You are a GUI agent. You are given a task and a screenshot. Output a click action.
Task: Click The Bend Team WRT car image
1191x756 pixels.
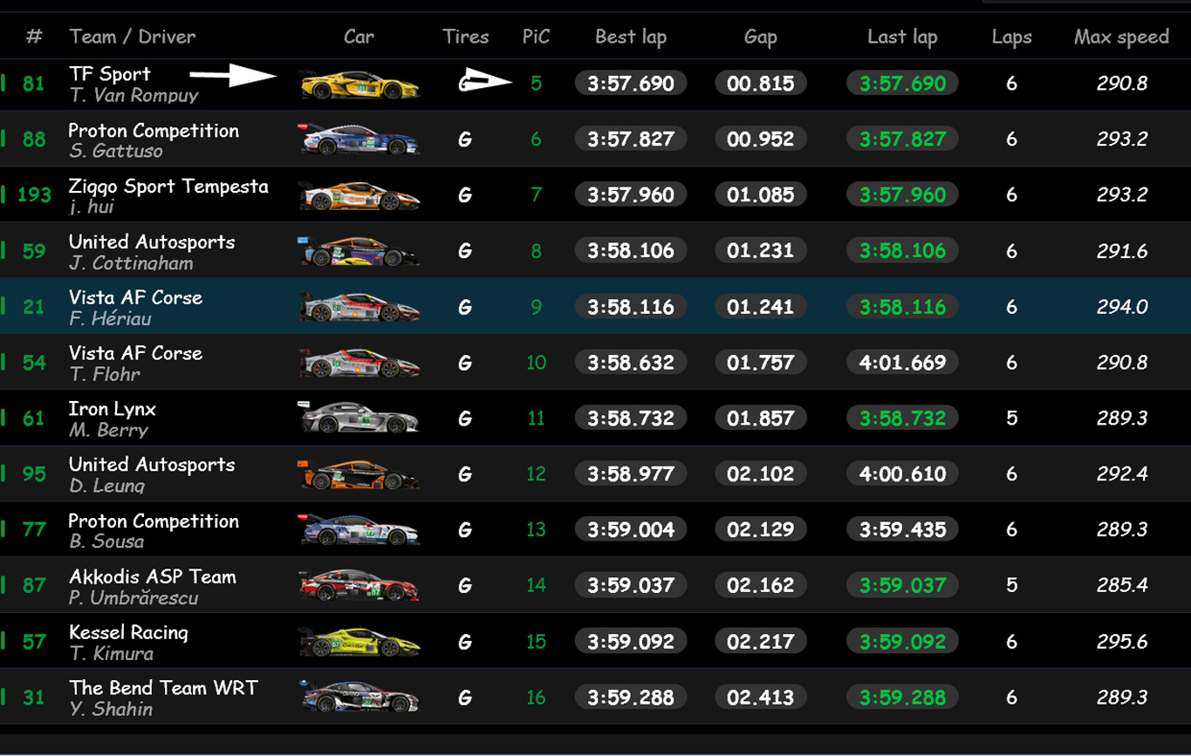tap(359, 698)
